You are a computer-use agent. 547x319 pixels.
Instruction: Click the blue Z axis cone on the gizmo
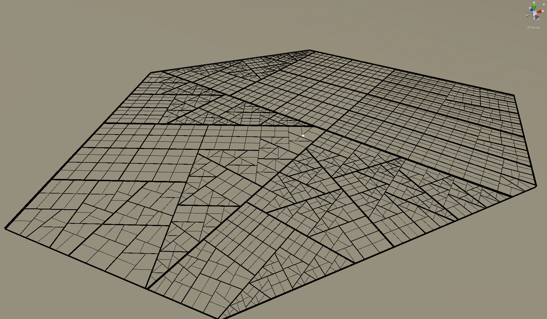[532, 10]
